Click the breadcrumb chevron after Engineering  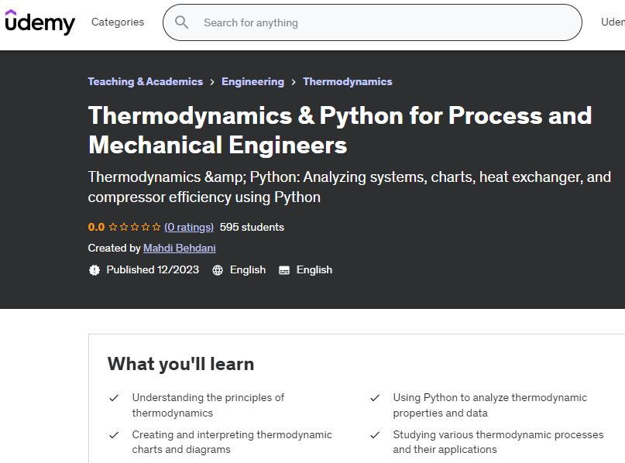(x=294, y=82)
